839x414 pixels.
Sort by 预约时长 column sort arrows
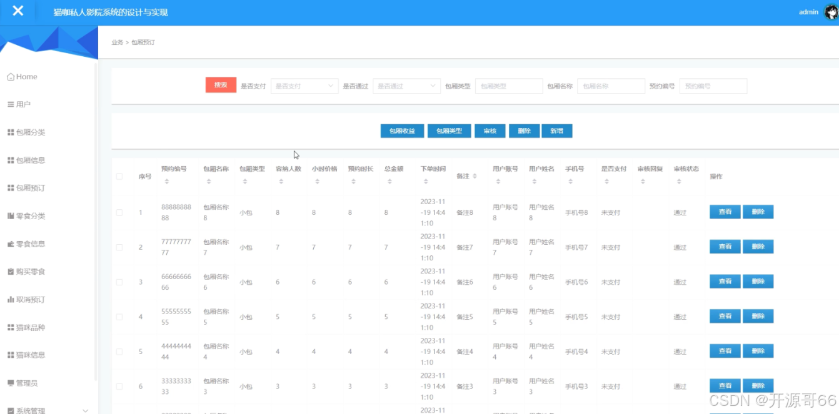(353, 182)
